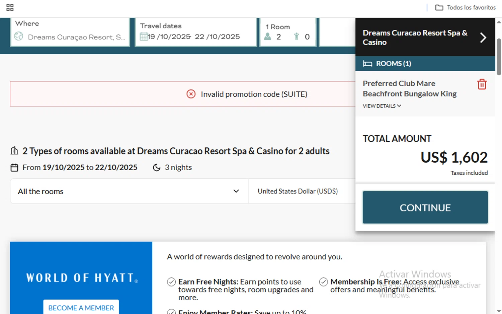Expand VIEW DETAILS for the selected room

click(x=382, y=106)
